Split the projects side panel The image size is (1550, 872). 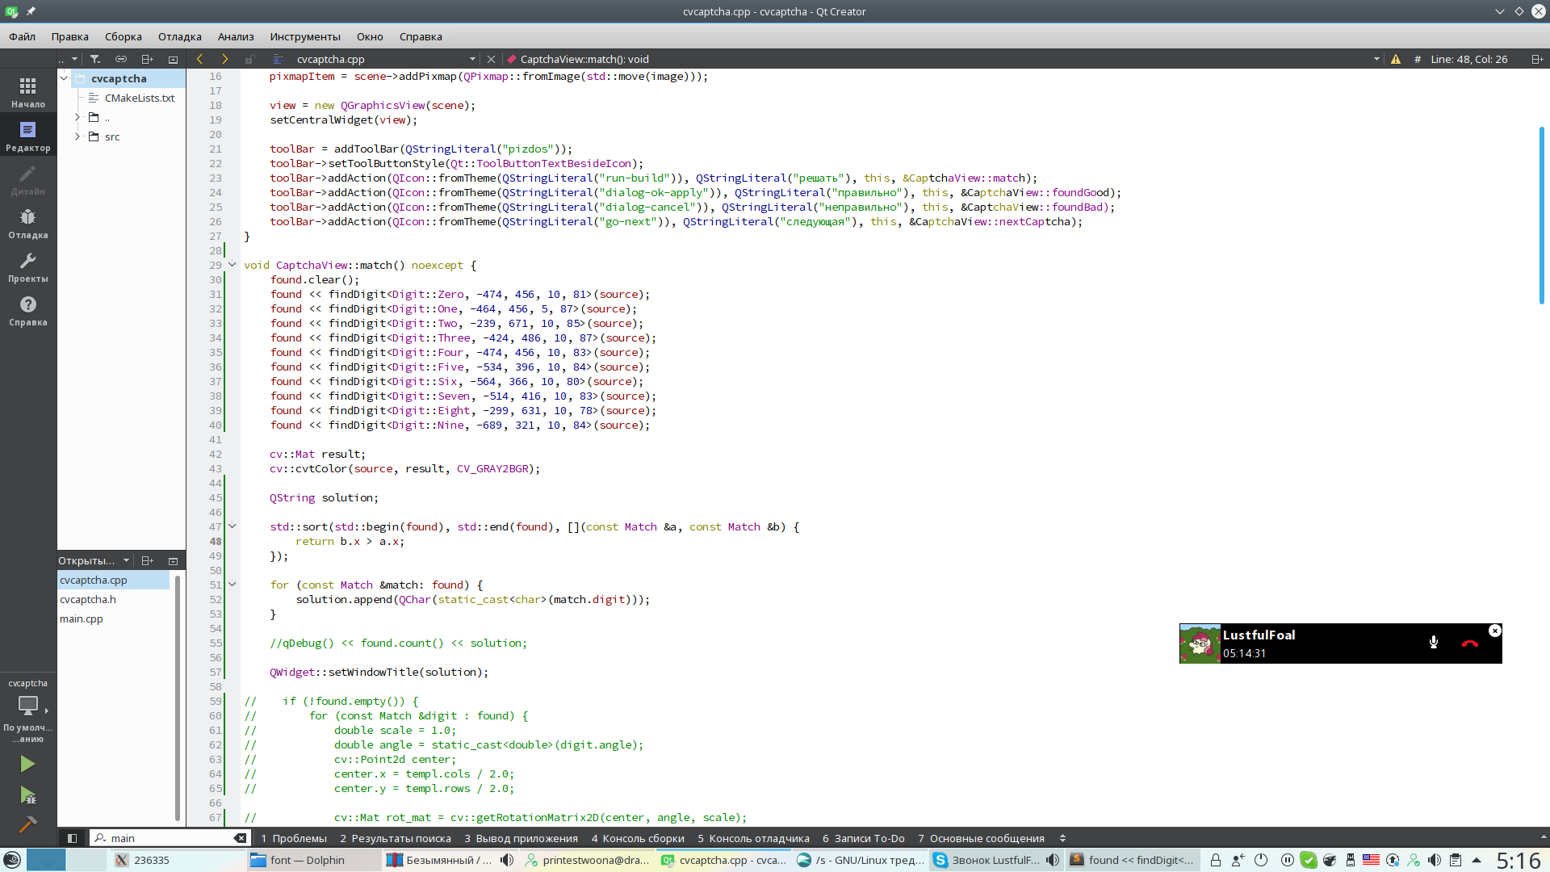click(x=147, y=59)
